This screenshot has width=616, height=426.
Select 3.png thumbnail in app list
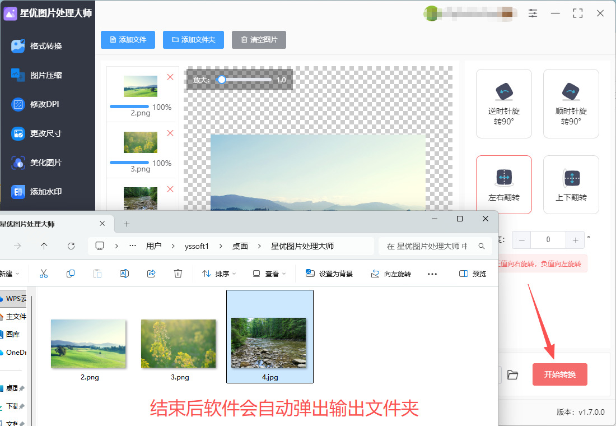tap(140, 142)
